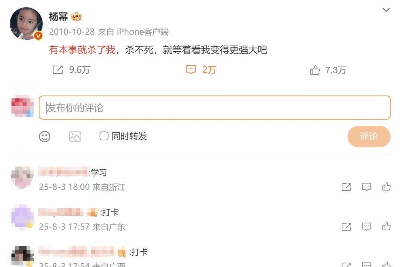Image resolution: width=402 pixels, height=267 pixels.
Task: Click the red 有本事就杀了我 highlighted text
Action: (82, 50)
